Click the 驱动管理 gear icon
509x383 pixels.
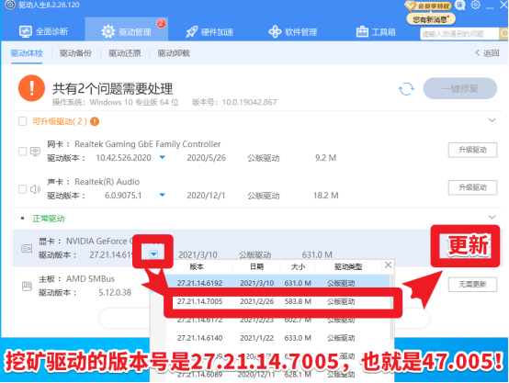[x=108, y=31]
